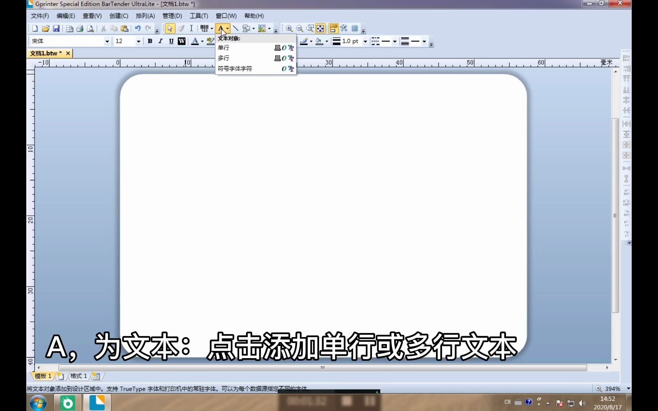Expand text object tool dropdown arrow
The image size is (658, 411).
tap(228, 29)
